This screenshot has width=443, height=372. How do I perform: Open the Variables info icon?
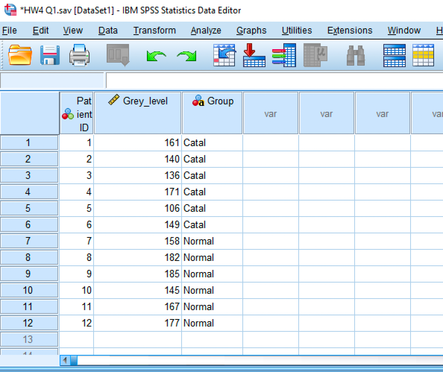(284, 55)
